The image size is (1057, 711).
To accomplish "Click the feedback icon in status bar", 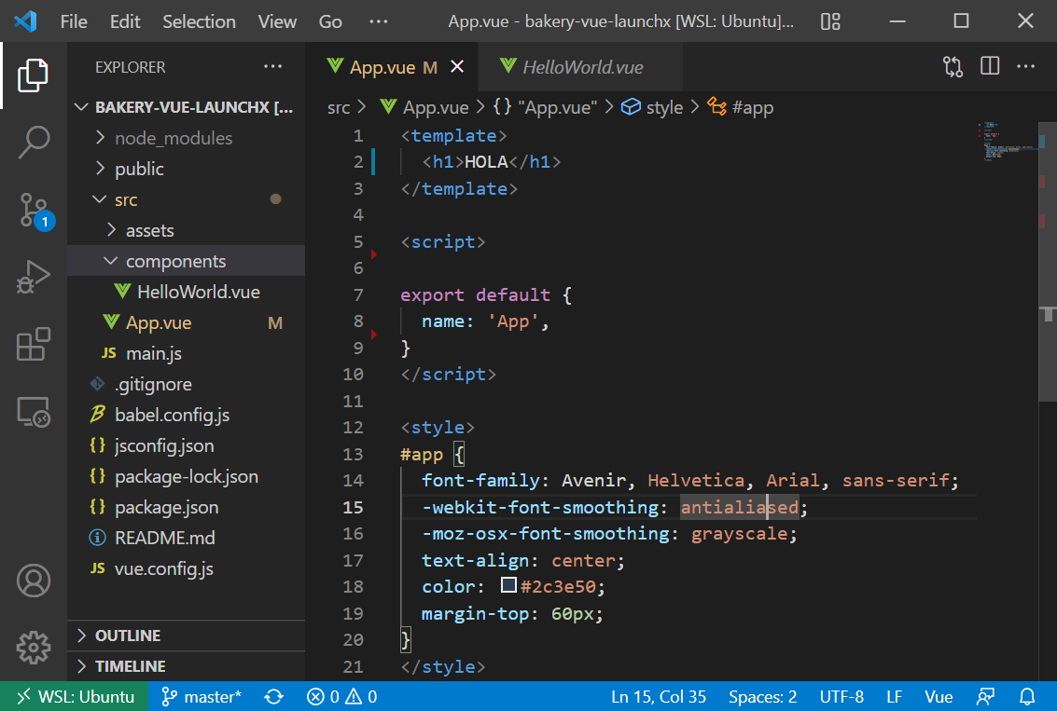I will [x=985, y=697].
